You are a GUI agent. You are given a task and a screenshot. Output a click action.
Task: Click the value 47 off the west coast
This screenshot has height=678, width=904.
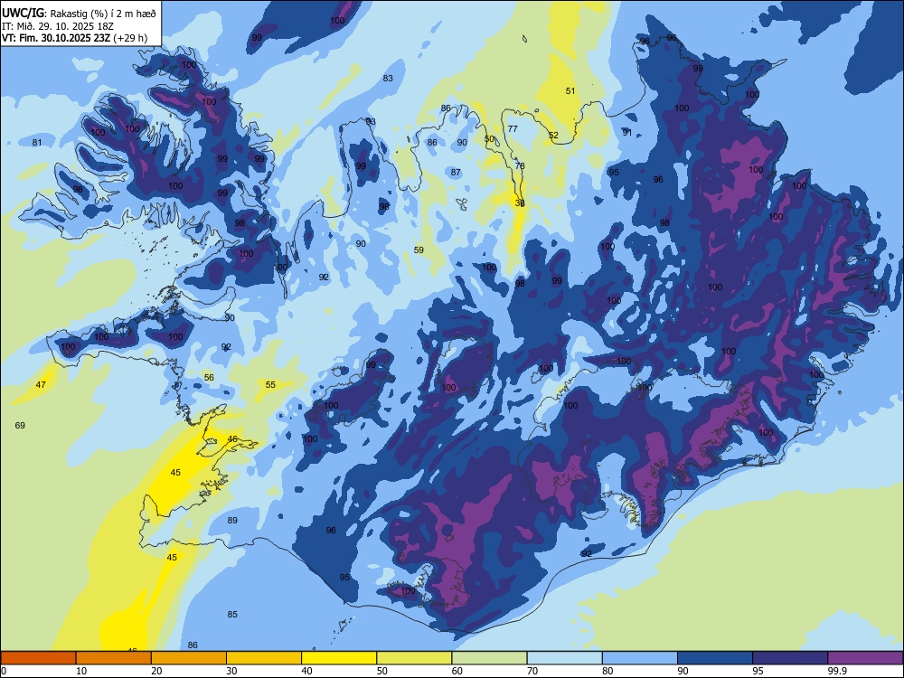41,384
